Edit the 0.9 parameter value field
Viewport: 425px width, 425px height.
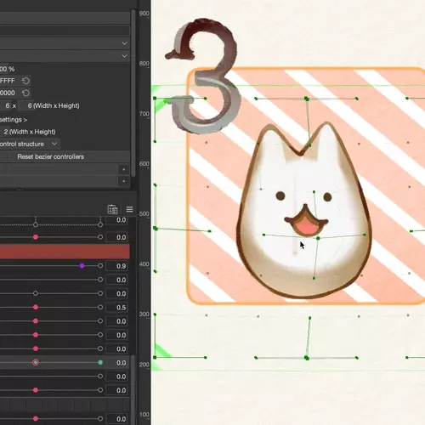(117, 266)
